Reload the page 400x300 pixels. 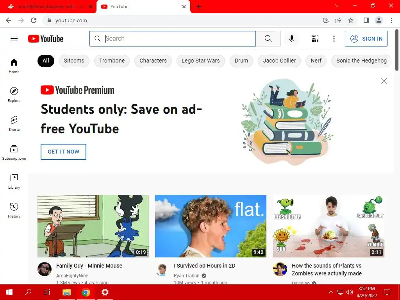34,20
